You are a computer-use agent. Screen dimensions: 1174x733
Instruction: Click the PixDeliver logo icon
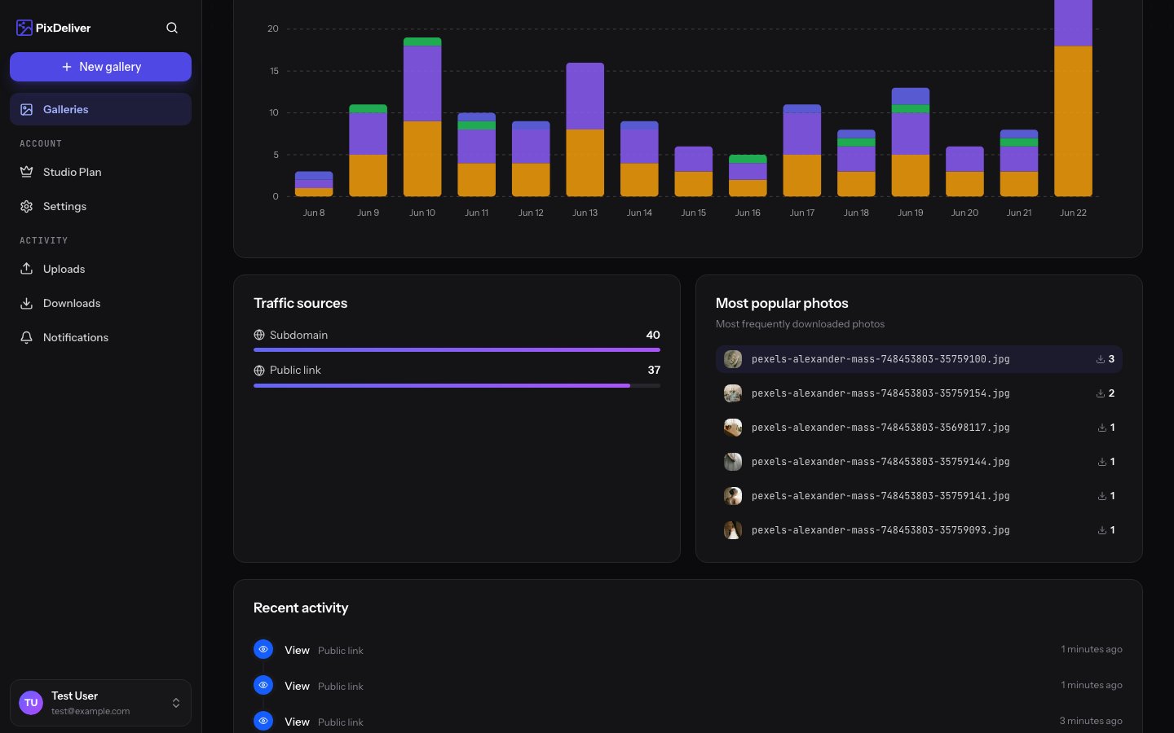(x=24, y=28)
